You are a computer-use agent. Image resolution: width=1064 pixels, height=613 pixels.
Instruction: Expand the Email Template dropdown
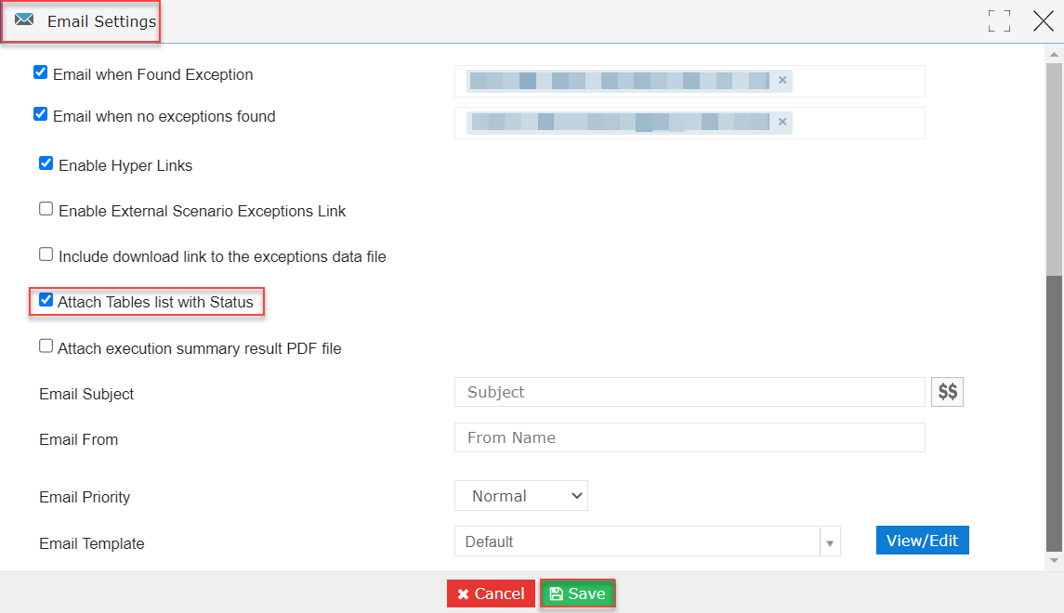point(829,541)
